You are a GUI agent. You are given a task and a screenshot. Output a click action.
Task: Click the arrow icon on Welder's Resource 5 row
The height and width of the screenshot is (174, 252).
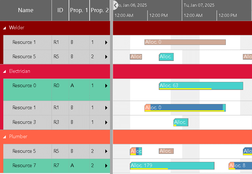point(106,57)
